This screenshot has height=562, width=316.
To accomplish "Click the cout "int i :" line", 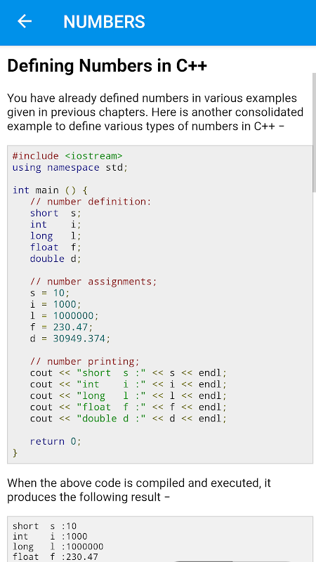I will 129,384.
